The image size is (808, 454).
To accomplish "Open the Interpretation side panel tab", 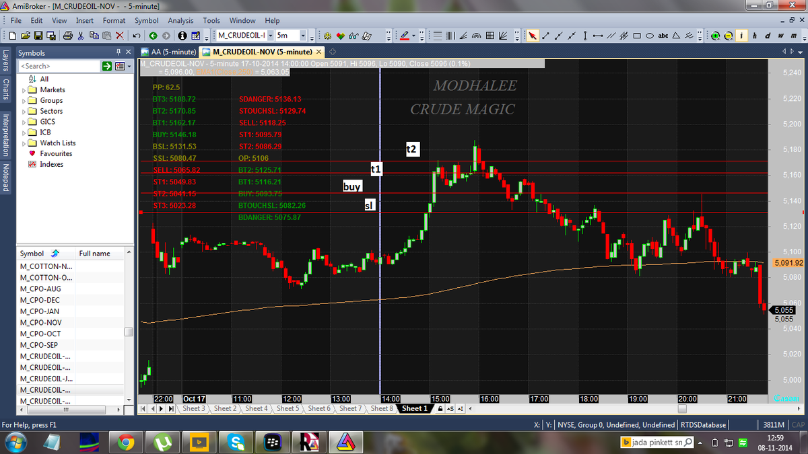I will point(5,135).
